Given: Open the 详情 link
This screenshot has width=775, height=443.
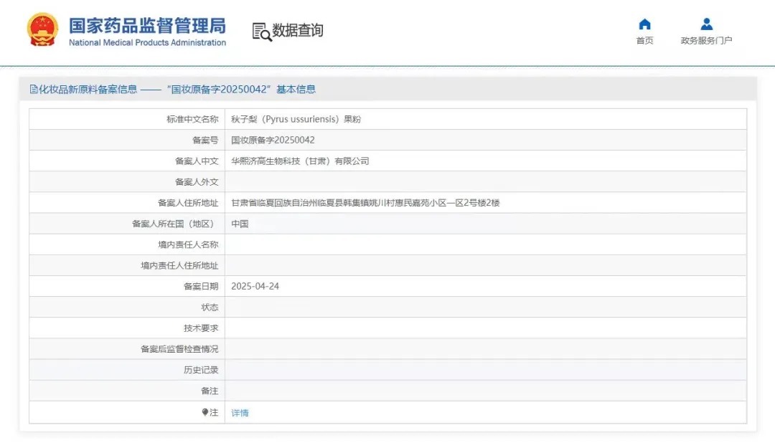Looking at the screenshot, I should pos(240,413).
